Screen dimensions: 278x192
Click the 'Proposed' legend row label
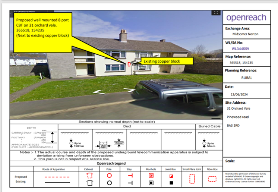pos(21,177)
